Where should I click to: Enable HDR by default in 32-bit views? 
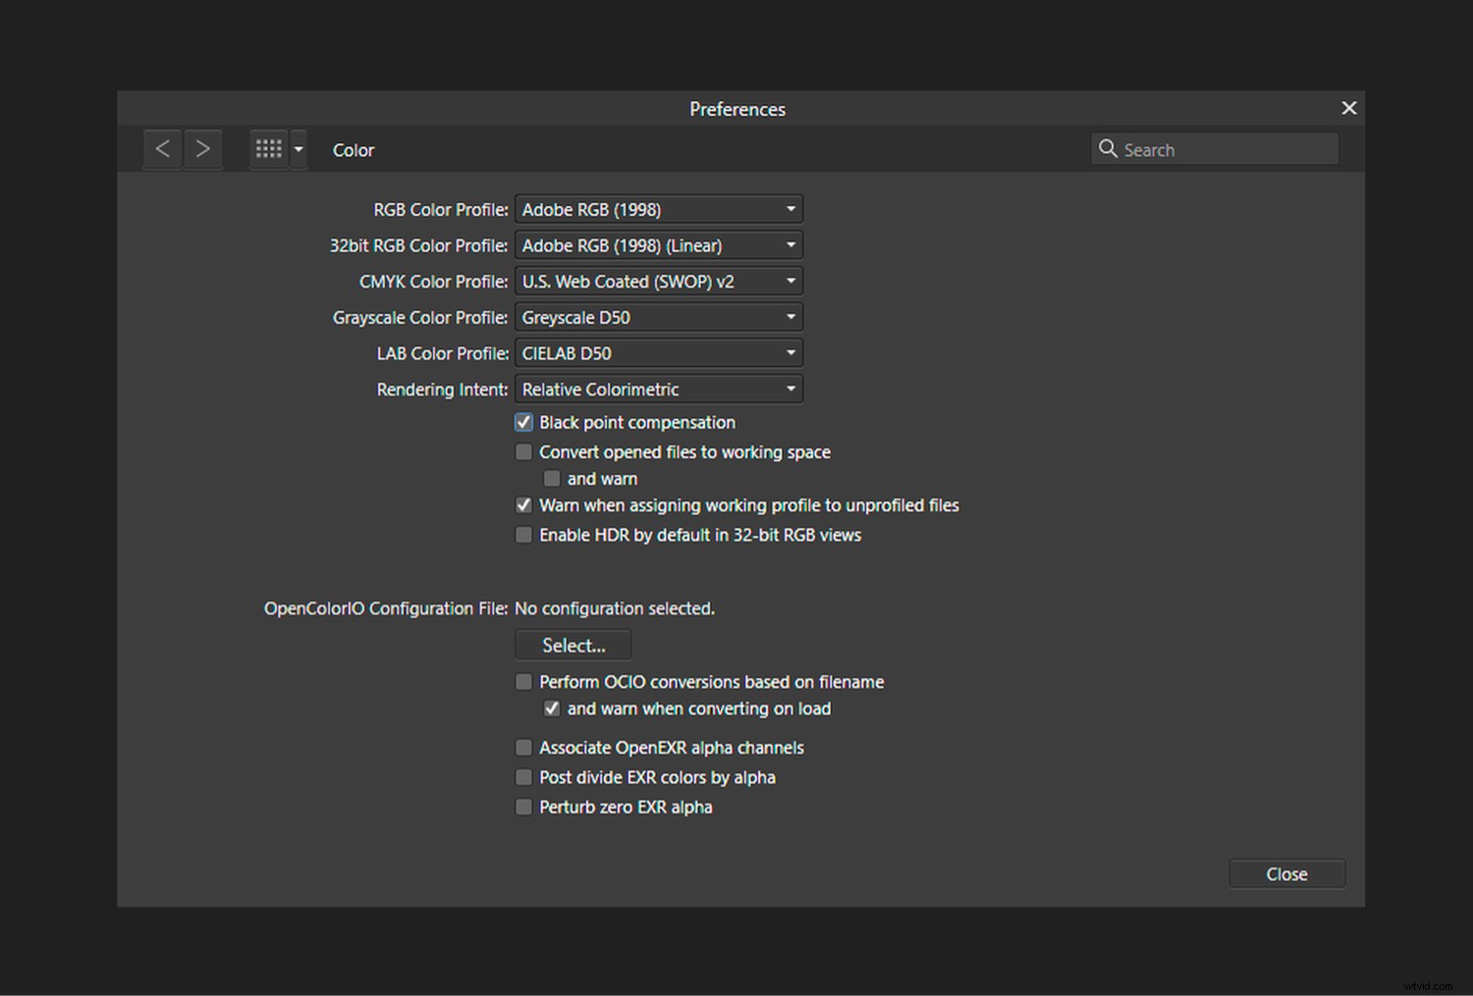coord(523,535)
